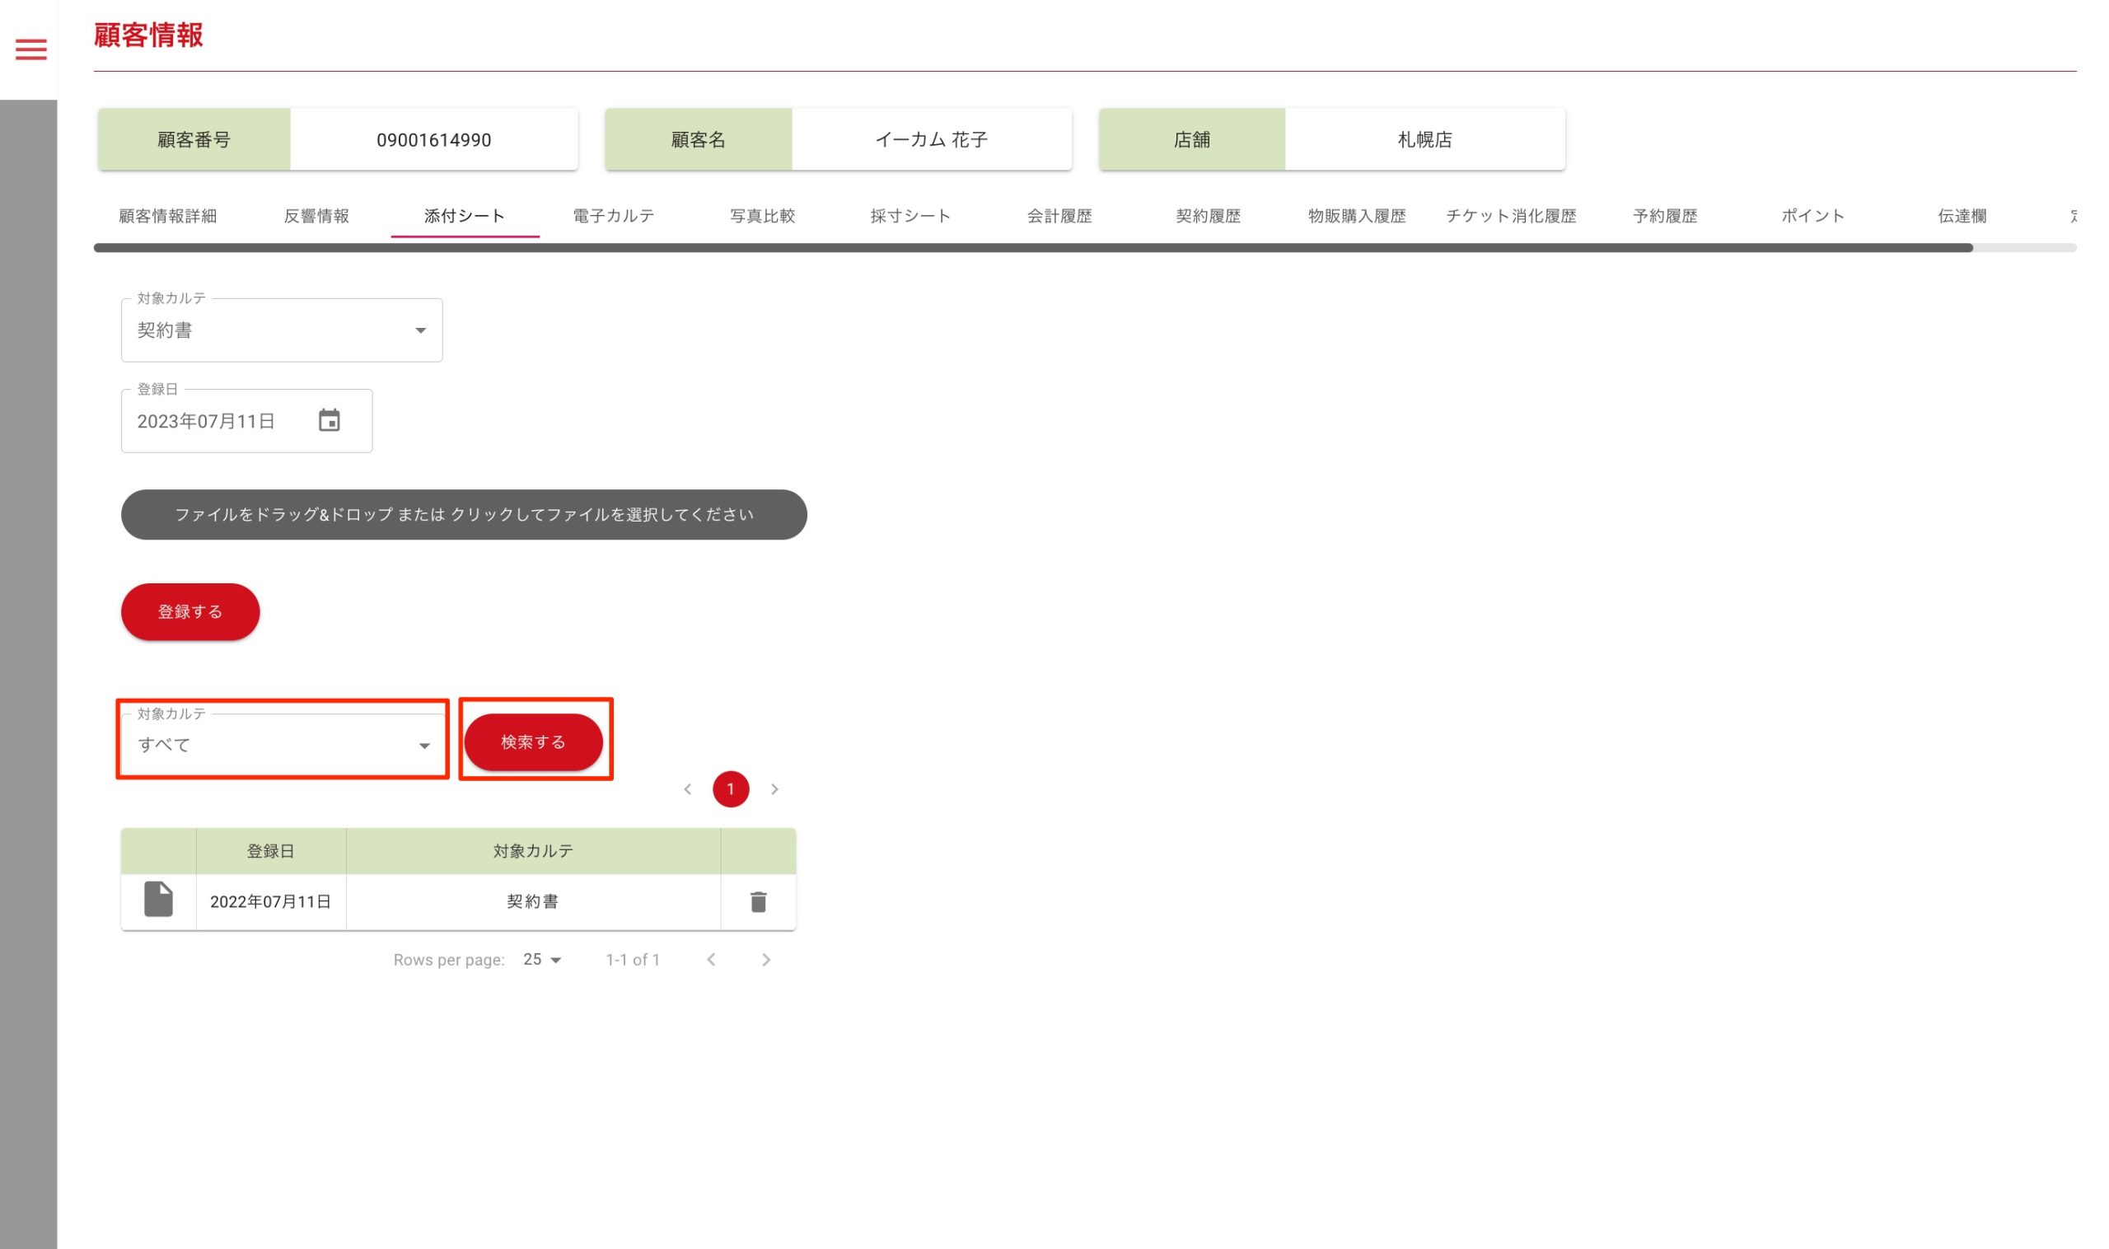Image resolution: width=2109 pixels, height=1249 pixels.
Task: Expand the lower 対象カルテ dropdown showing すべて
Action: point(282,746)
